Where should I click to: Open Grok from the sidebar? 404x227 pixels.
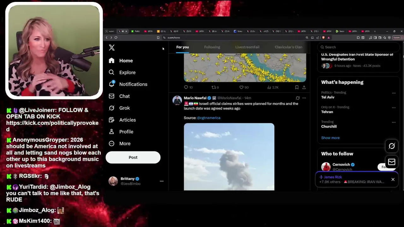click(119, 108)
